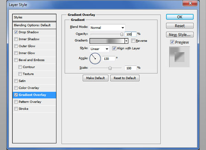Click Reset to Default button
The image size is (206, 150).
[125, 78]
